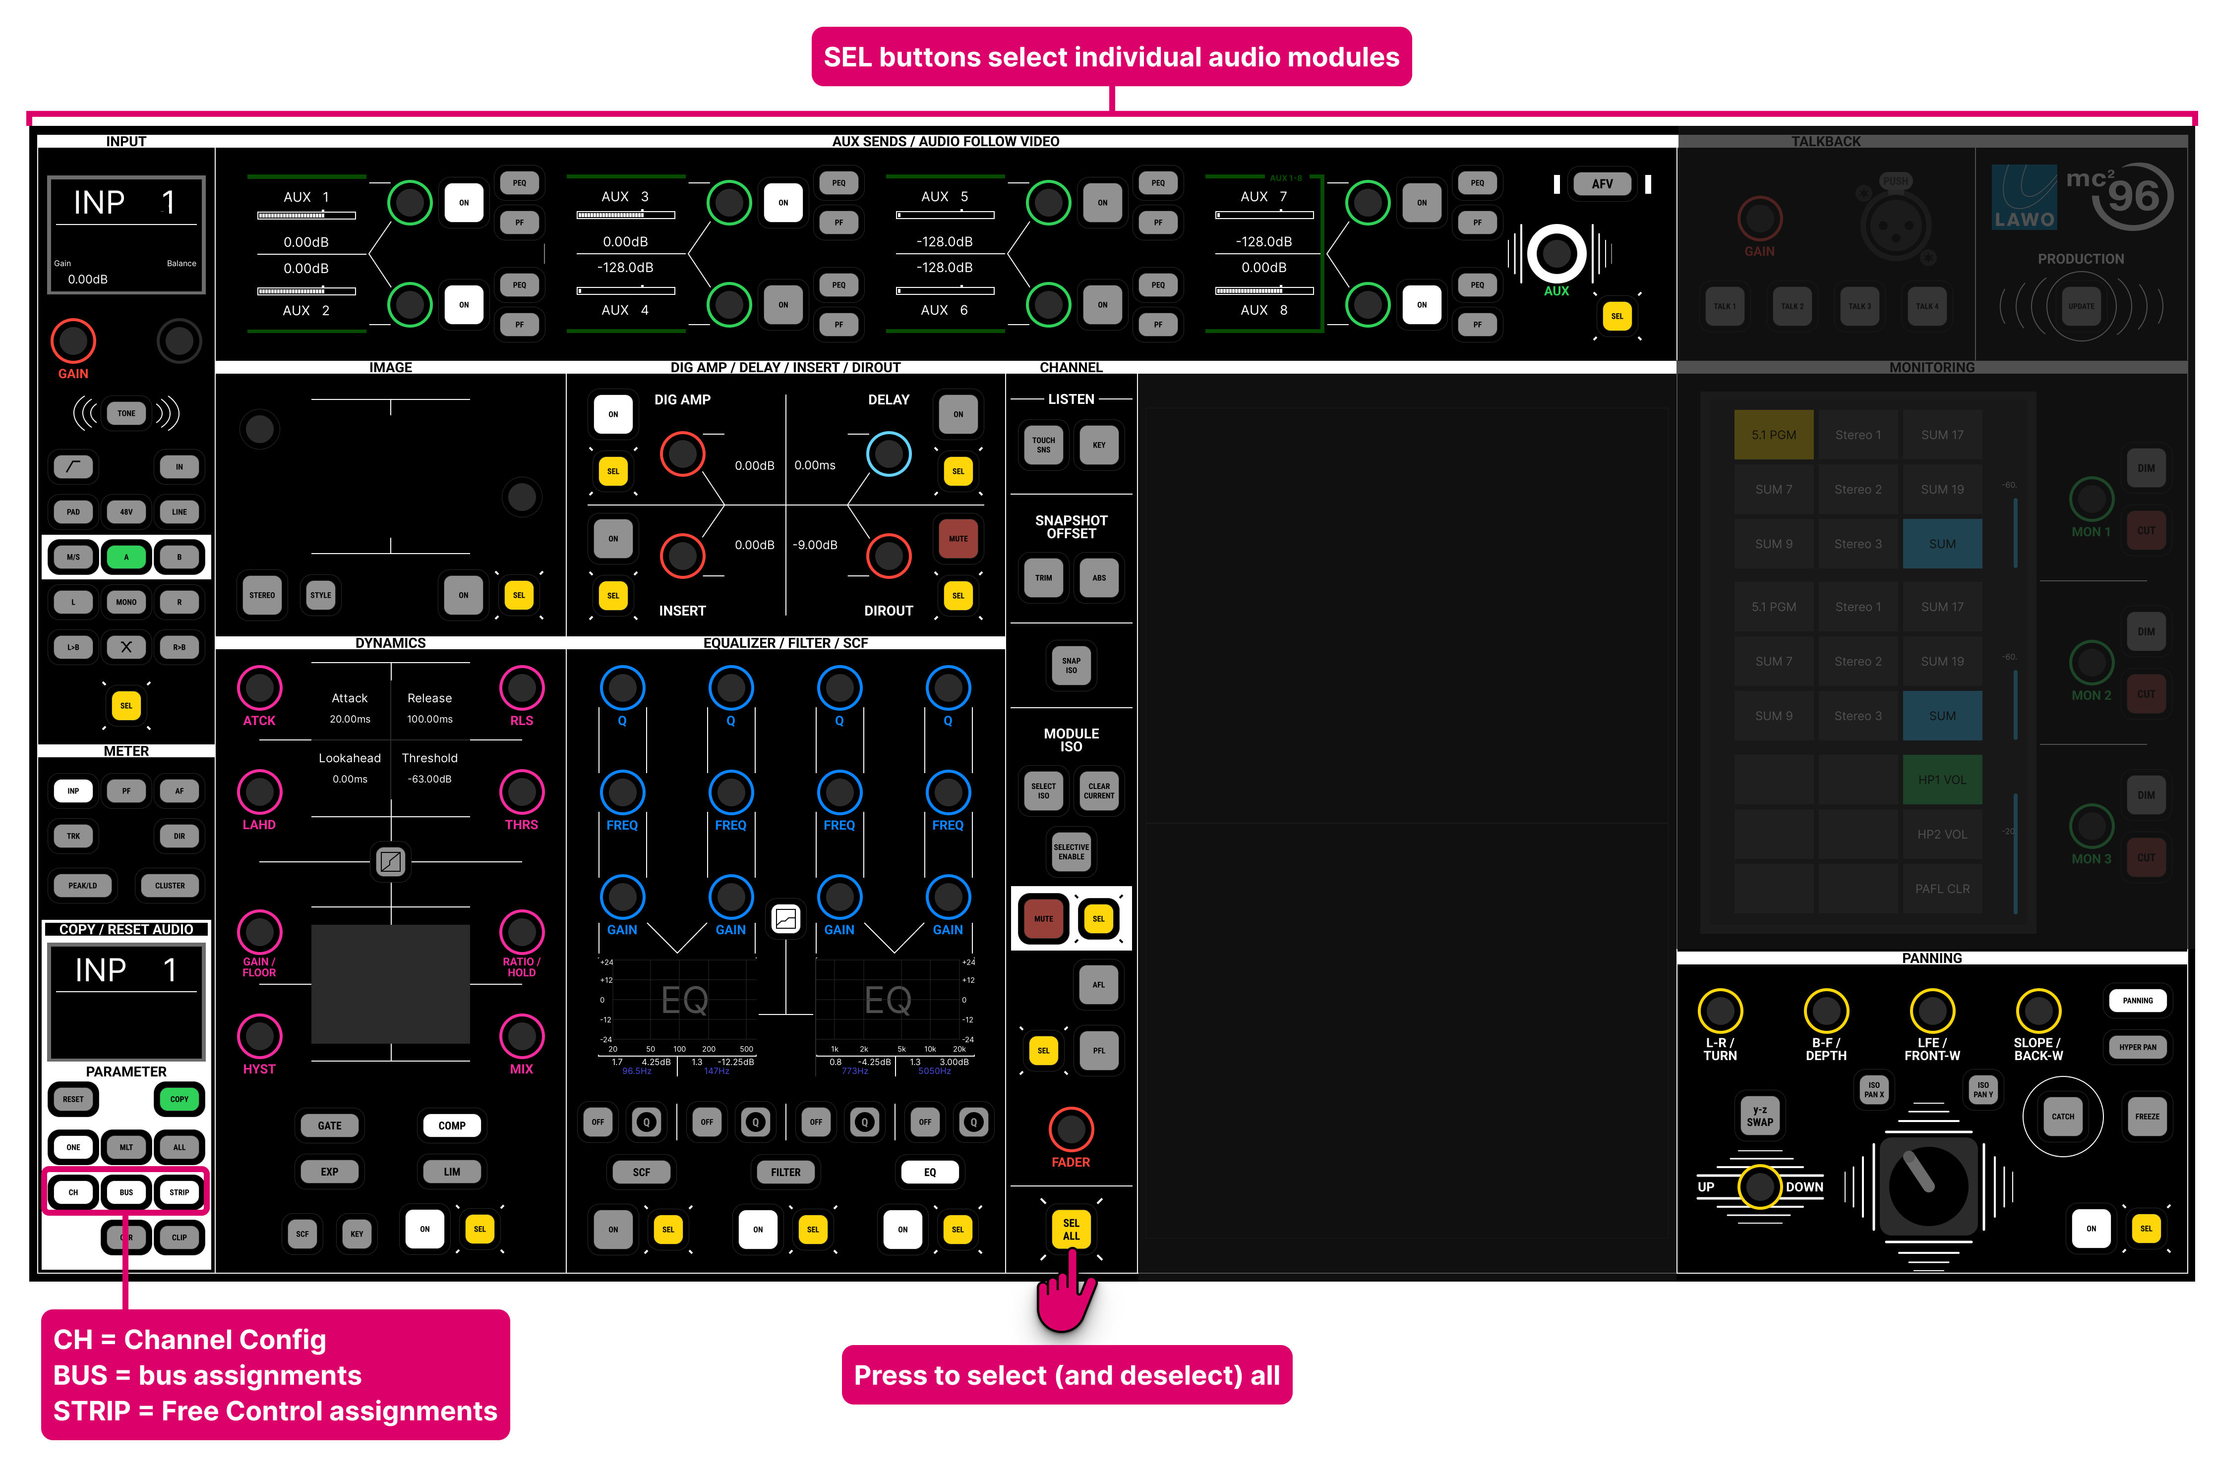This screenshot has height=1463, width=2213.
Task: Select the TONE generator icon
Action: point(126,413)
